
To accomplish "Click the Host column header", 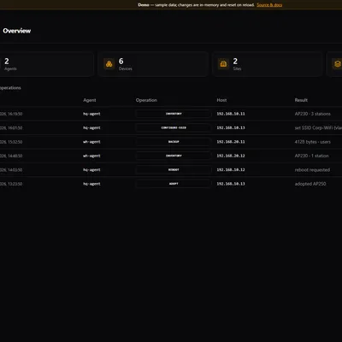I will 221,100.
